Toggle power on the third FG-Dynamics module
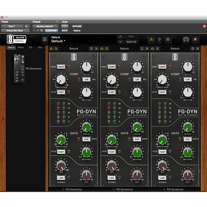The height and width of the screenshot is (207, 207). pos(152,49)
